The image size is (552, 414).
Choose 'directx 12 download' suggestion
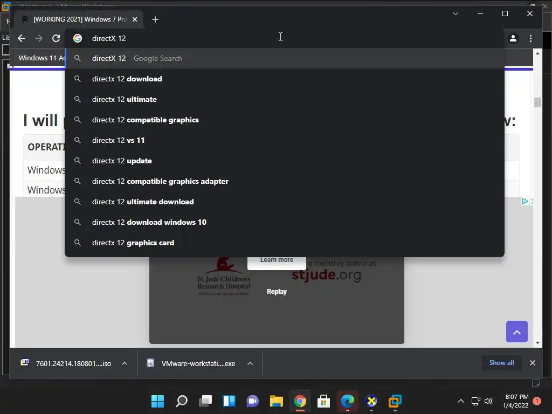(285, 79)
